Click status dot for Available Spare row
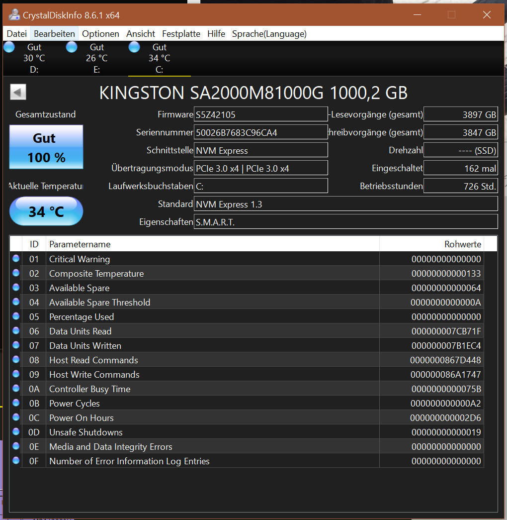Viewport: 507px width, 520px height. (x=16, y=287)
